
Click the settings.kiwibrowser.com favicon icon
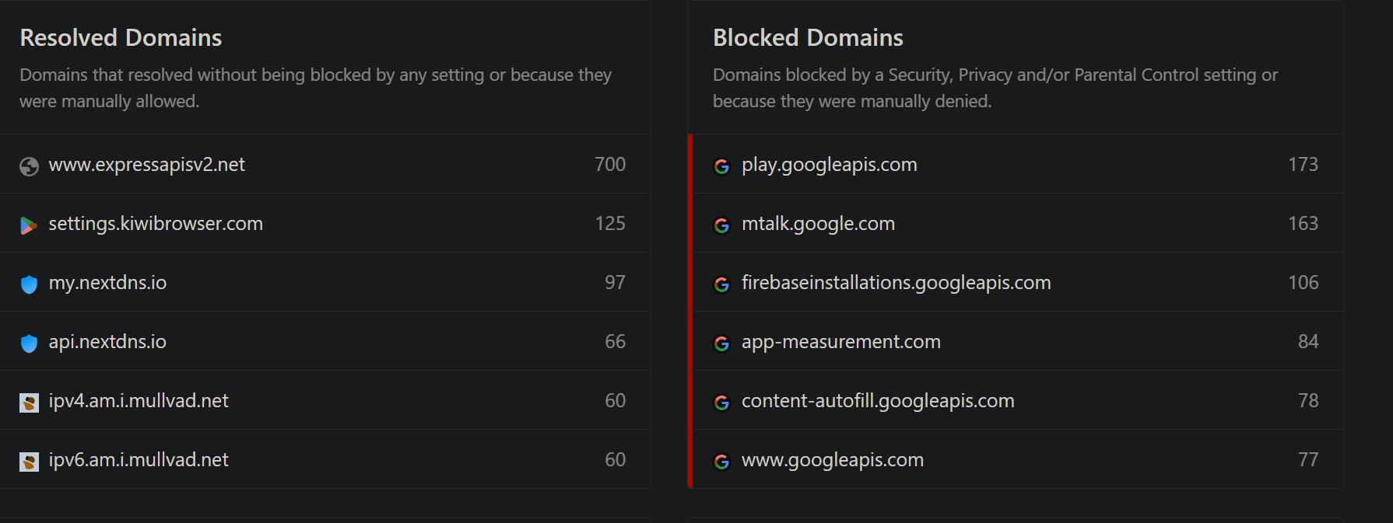[x=29, y=225]
